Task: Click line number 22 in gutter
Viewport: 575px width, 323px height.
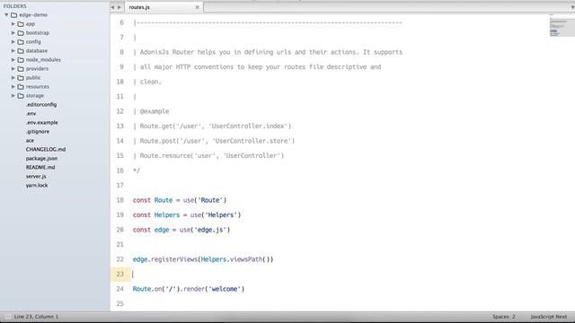Action: [119, 259]
